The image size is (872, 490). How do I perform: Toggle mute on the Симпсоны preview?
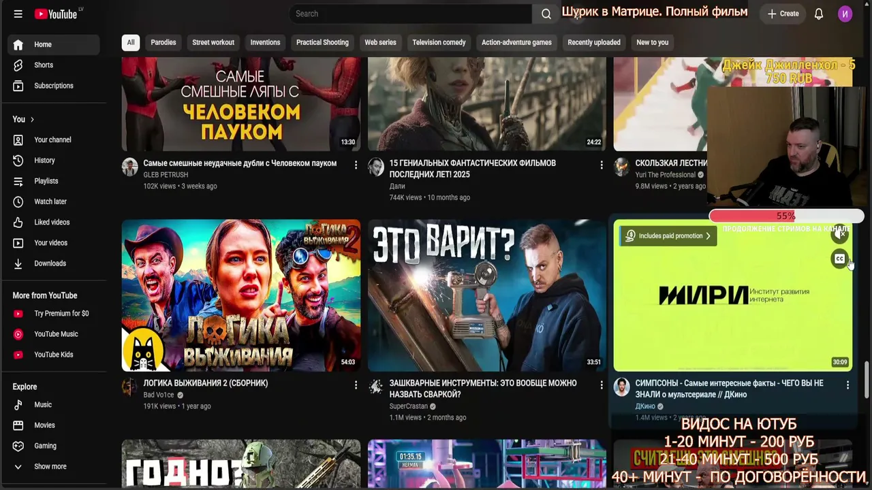coord(840,235)
